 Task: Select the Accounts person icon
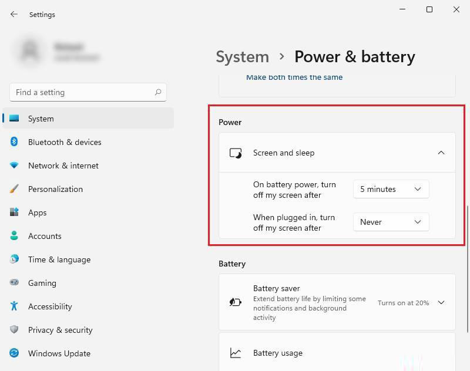[x=14, y=236]
